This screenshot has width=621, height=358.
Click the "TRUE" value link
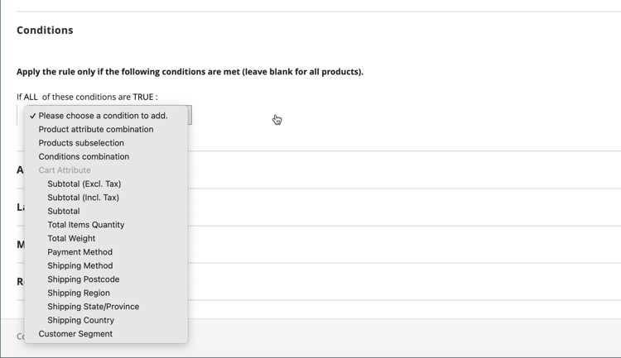(x=143, y=97)
